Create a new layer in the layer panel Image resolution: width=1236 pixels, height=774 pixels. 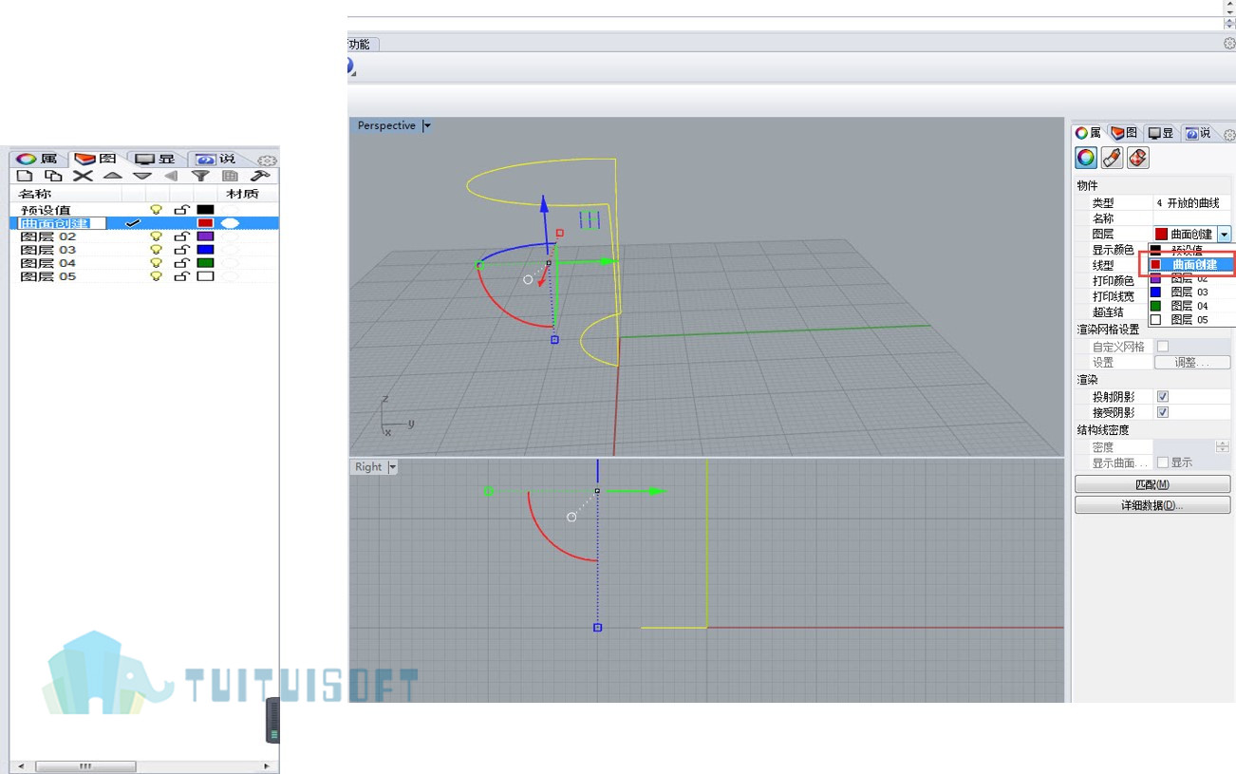(x=26, y=176)
